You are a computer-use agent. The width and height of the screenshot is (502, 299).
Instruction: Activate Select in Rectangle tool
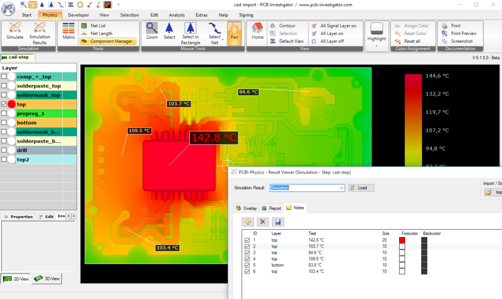click(x=191, y=33)
